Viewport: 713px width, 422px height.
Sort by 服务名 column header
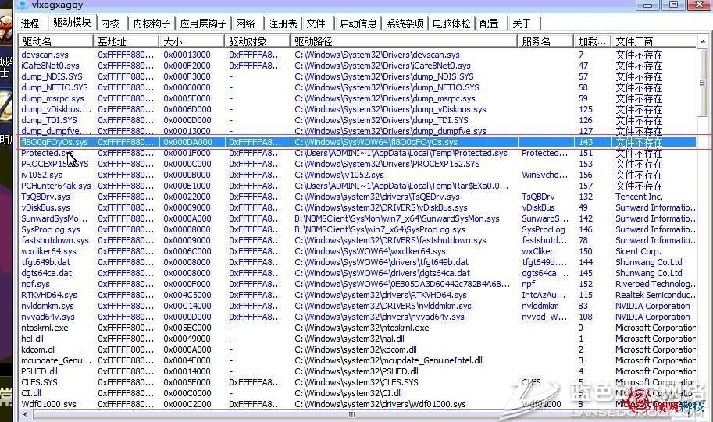tap(545, 41)
